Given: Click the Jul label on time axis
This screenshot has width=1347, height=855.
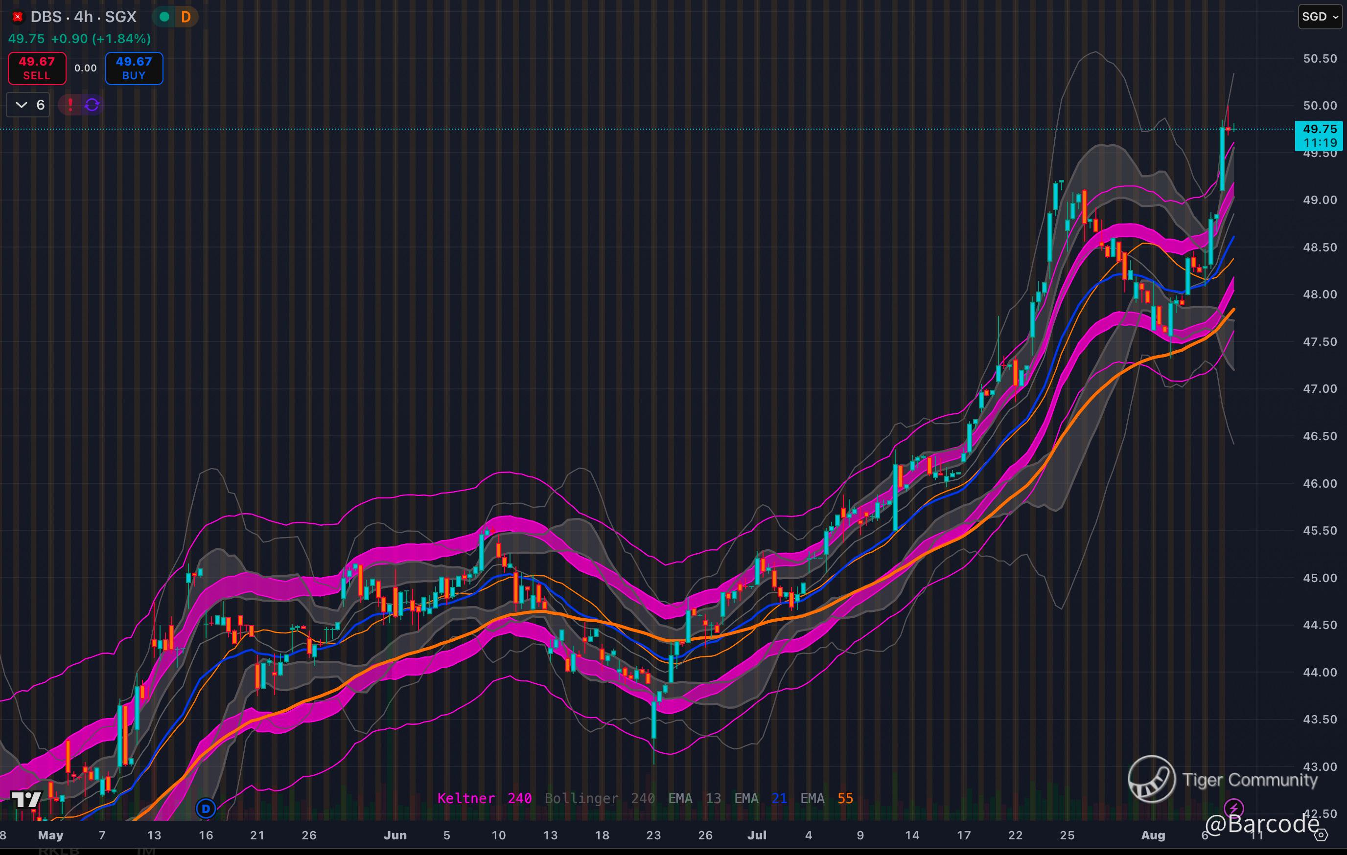Looking at the screenshot, I should click(x=757, y=835).
